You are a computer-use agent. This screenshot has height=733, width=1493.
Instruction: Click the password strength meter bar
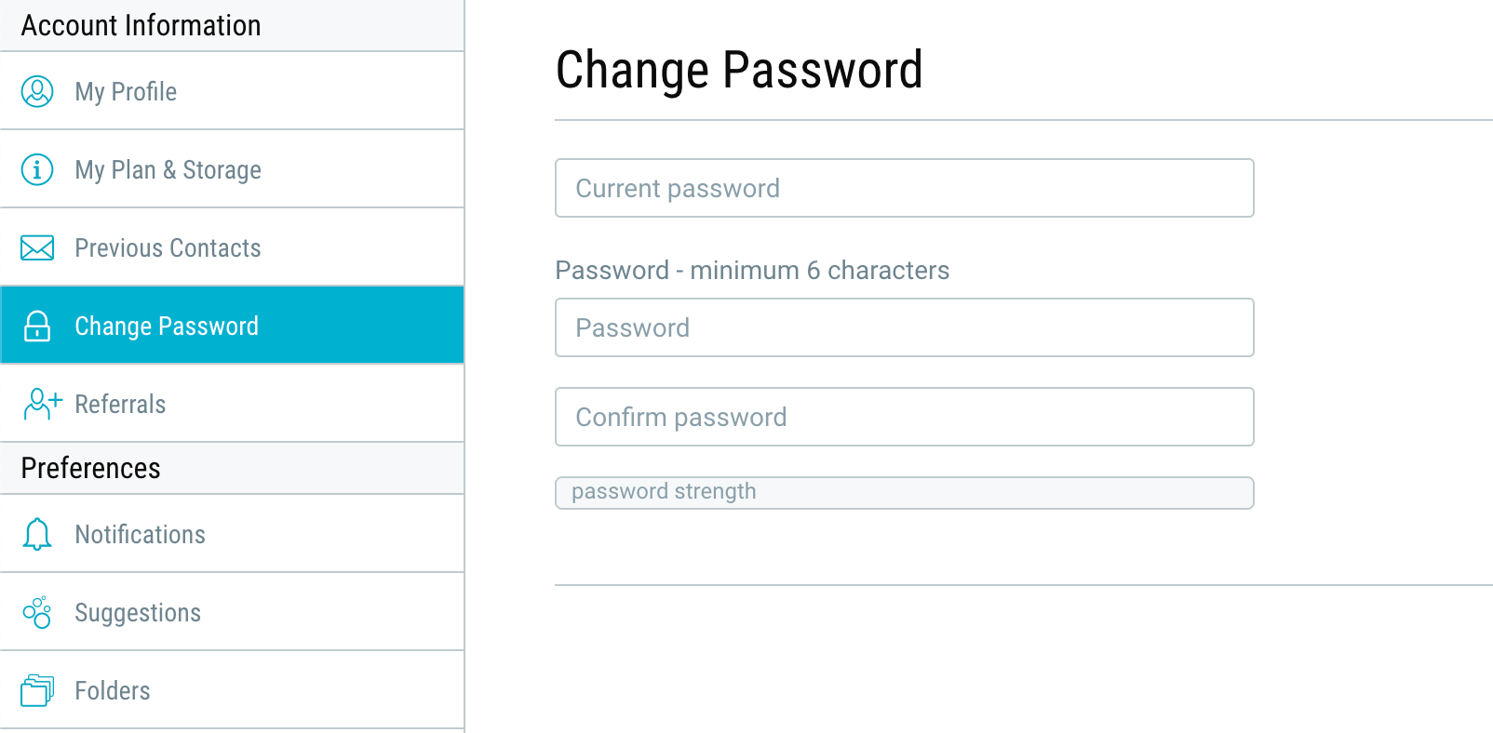tap(905, 493)
